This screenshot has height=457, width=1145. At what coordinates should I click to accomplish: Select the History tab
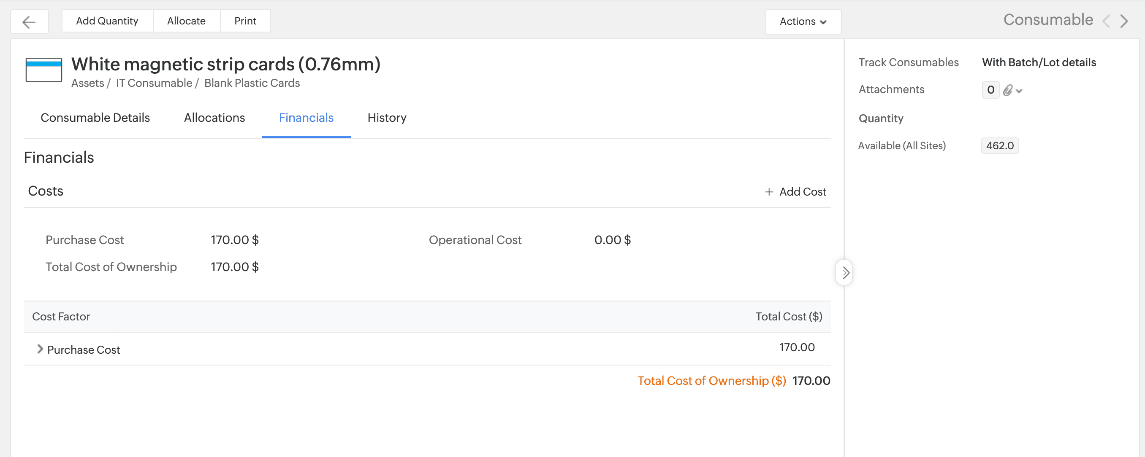pos(387,118)
